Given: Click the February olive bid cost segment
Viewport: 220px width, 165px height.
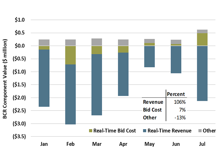Looking at the screenshot, I should point(70,55).
